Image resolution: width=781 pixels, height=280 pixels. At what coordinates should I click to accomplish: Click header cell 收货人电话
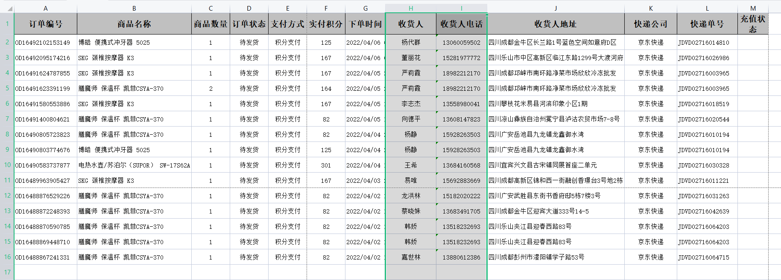[x=462, y=24]
